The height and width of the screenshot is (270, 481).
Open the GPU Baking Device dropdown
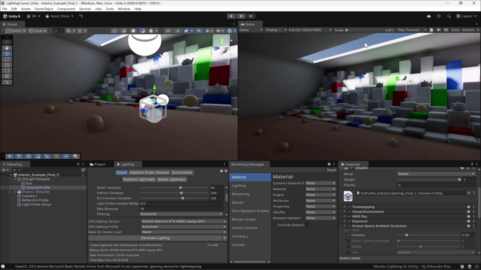(x=184, y=221)
